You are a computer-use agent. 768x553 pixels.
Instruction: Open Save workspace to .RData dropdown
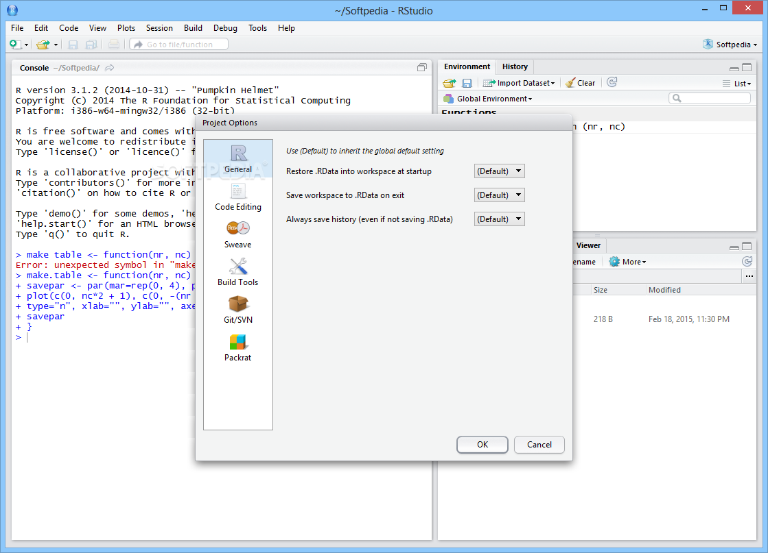499,195
